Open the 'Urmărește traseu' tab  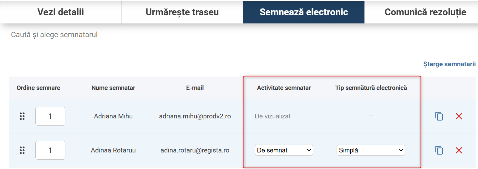tap(182, 12)
